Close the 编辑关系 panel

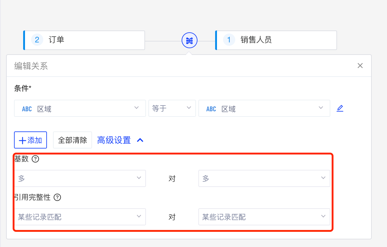(360, 66)
